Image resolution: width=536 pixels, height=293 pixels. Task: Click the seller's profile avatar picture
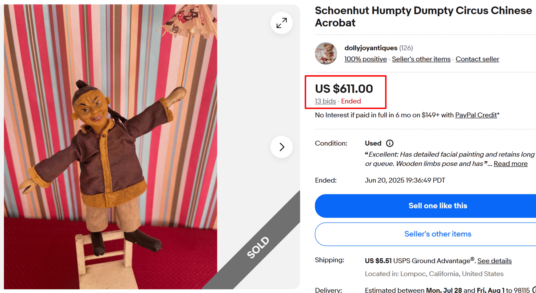point(326,53)
